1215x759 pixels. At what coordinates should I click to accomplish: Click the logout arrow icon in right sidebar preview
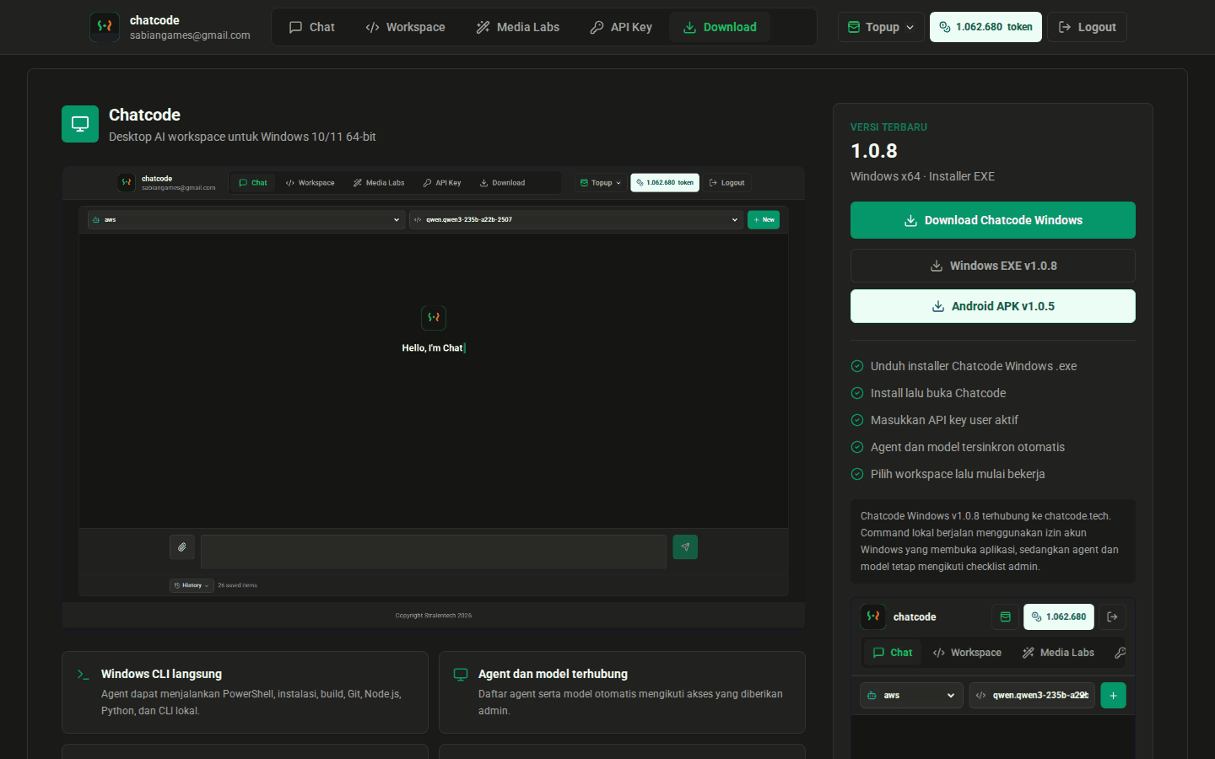tap(1112, 616)
